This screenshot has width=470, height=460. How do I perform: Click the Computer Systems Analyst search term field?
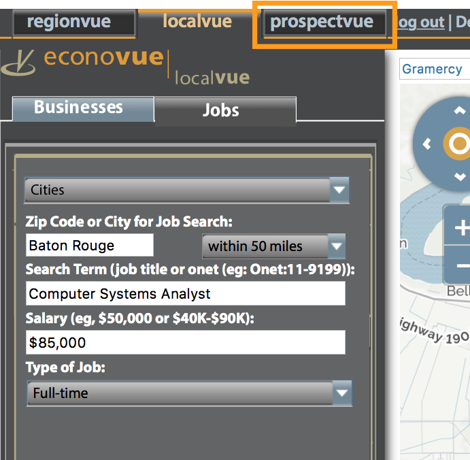pos(186,293)
